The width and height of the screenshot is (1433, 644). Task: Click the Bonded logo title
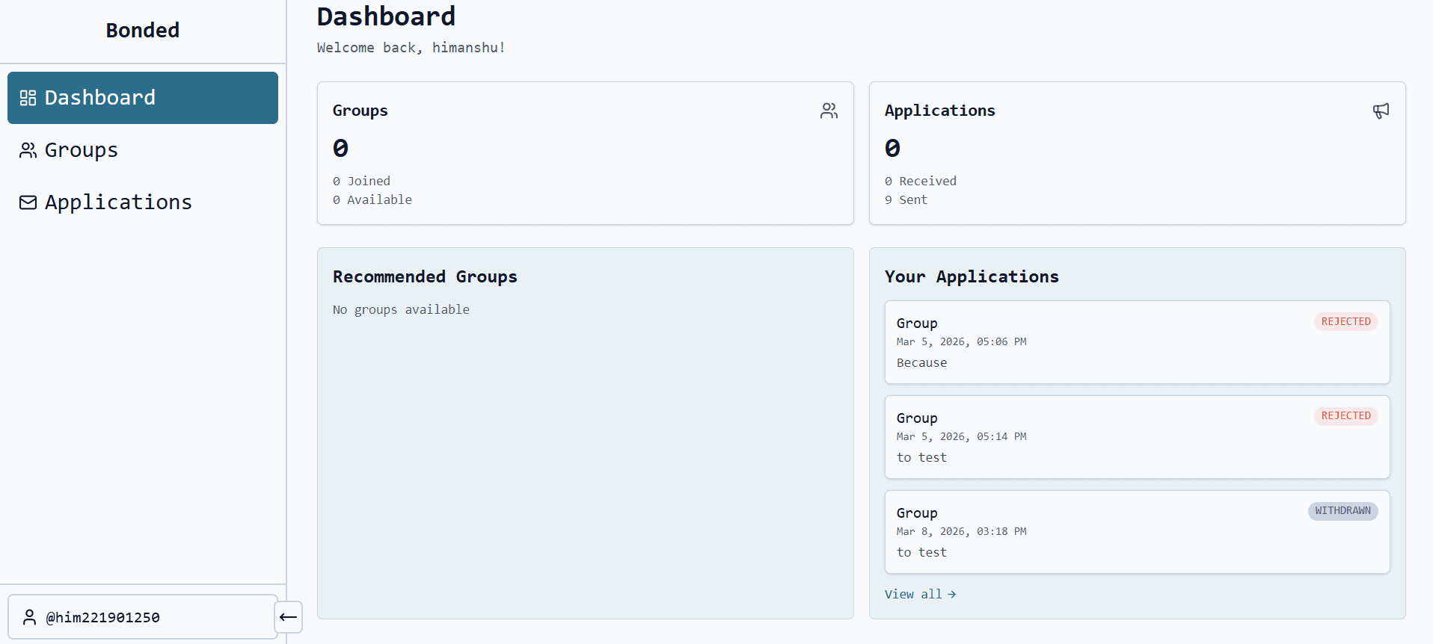(143, 31)
